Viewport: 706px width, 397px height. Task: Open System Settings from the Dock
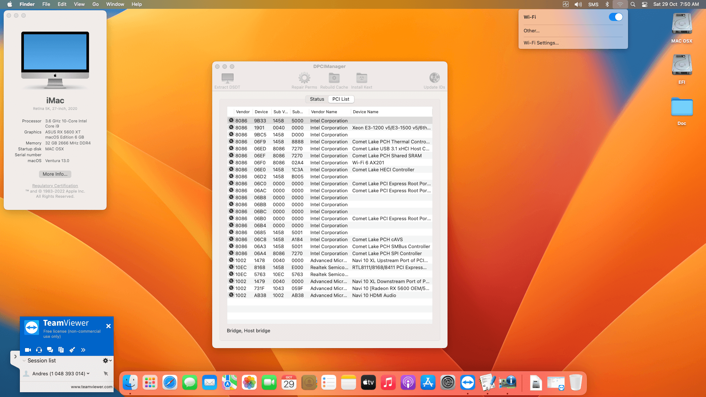click(x=448, y=383)
